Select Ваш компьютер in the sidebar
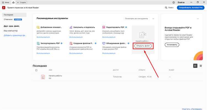The height and width of the screenshot is (110, 207). pos(11,31)
